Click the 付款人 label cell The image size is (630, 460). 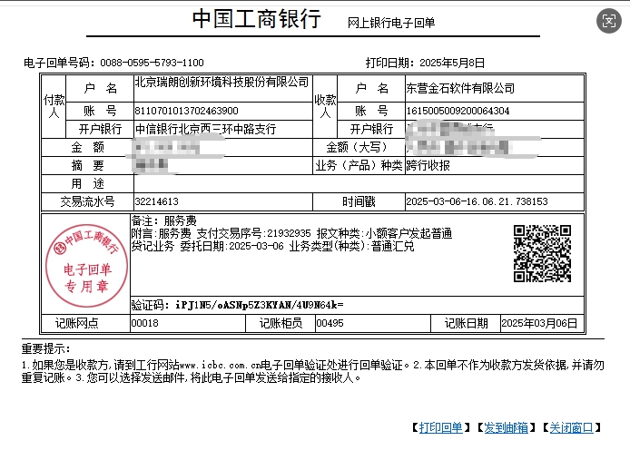[54, 106]
